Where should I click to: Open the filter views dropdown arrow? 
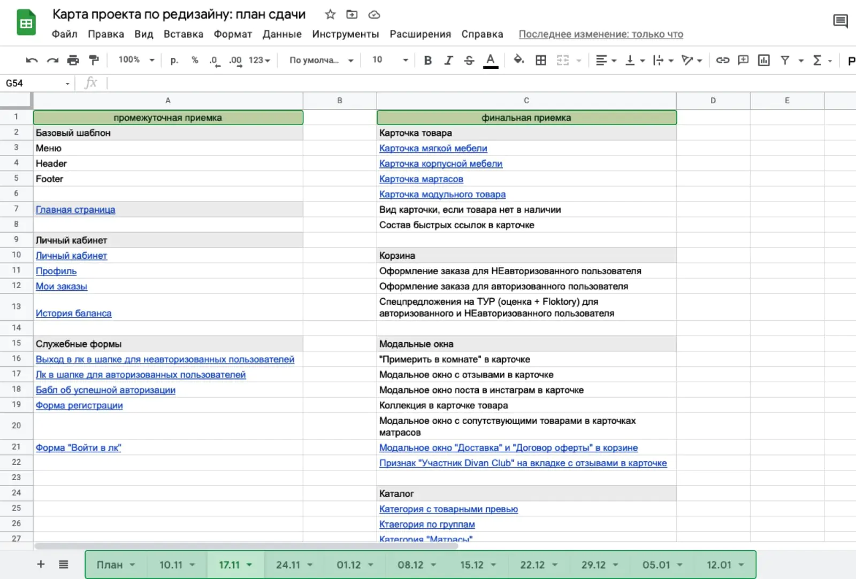801,60
